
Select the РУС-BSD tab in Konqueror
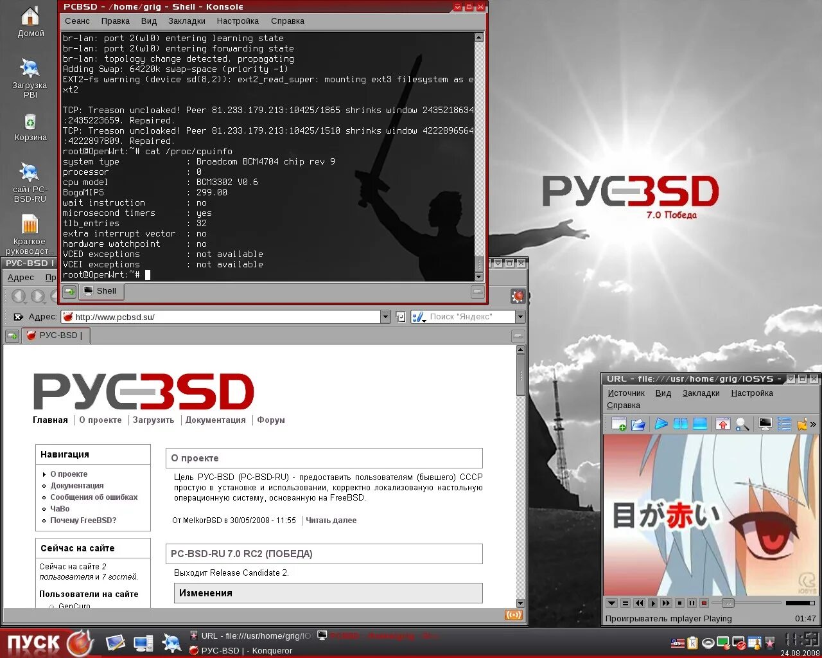pyautogui.click(x=56, y=335)
